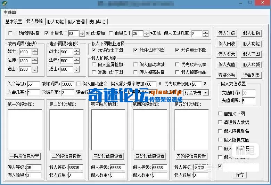This screenshot has height=185, width=271.
Task: Click the 充值间隔 input box
Action: click(x=248, y=101)
